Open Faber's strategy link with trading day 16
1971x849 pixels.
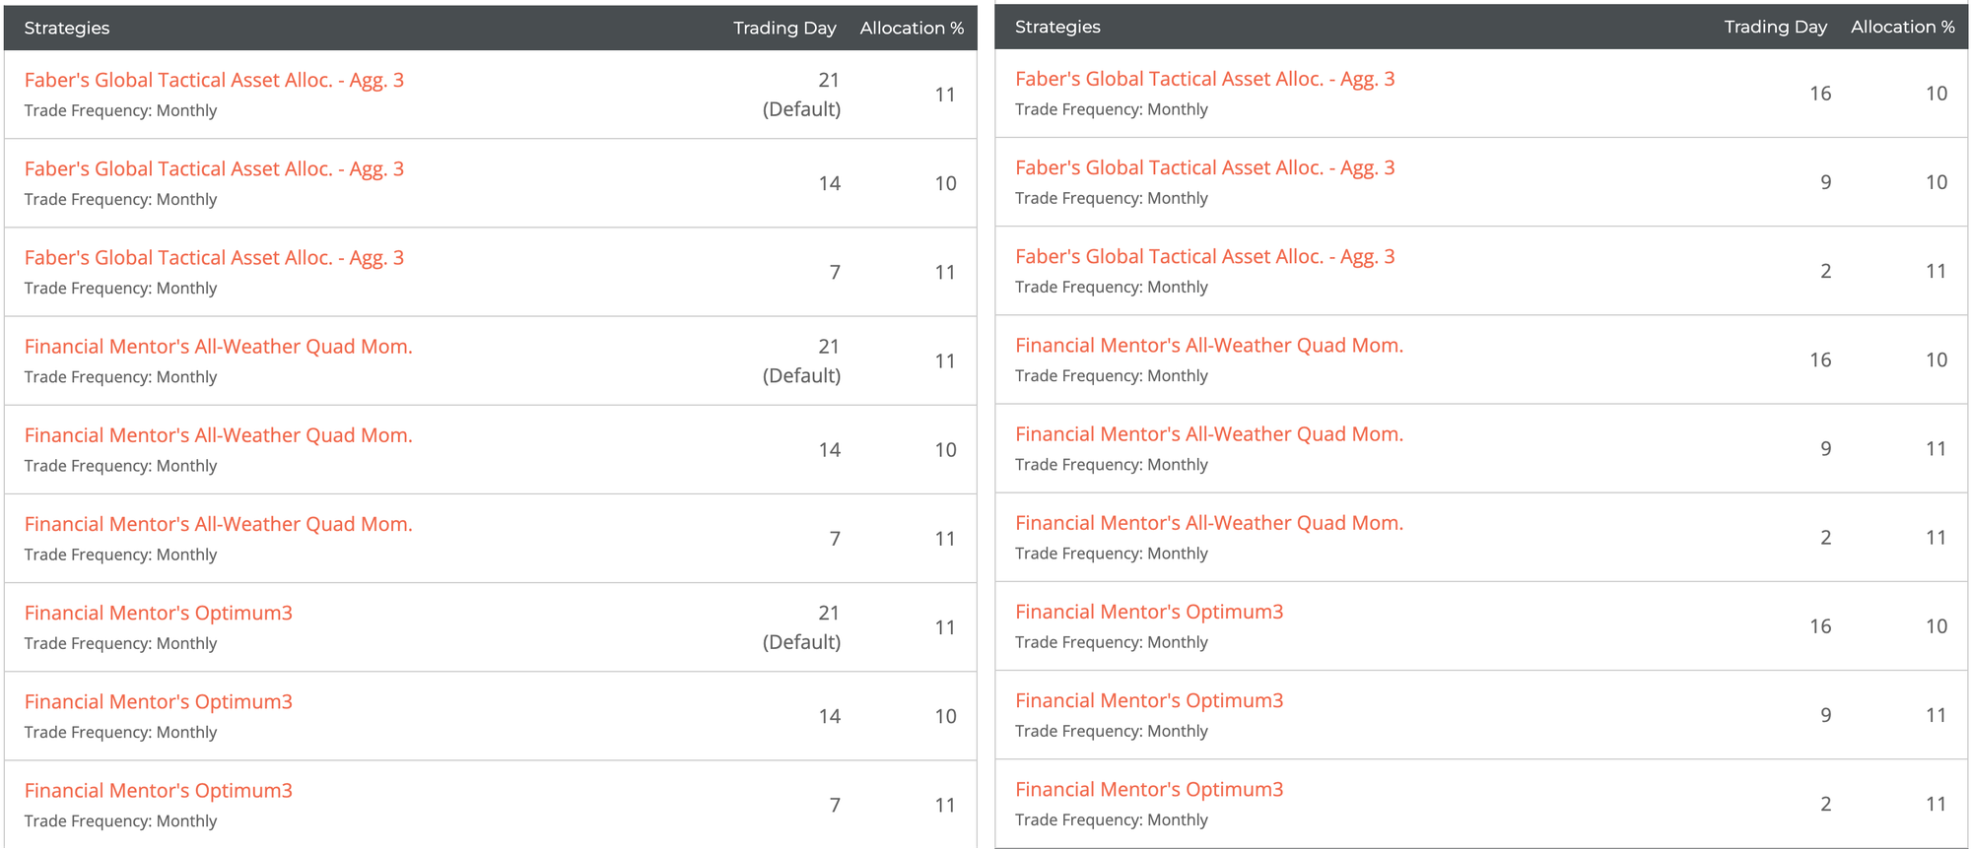pyautogui.click(x=1204, y=80)
